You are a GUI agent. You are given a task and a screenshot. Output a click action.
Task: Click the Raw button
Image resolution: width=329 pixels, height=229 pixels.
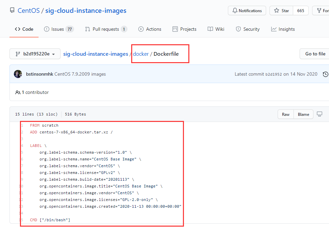point(286,114)
